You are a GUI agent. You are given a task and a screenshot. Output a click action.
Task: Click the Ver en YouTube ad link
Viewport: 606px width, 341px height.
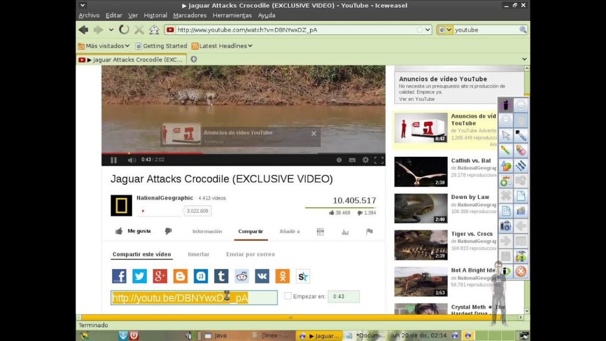[x=416, y=99]
